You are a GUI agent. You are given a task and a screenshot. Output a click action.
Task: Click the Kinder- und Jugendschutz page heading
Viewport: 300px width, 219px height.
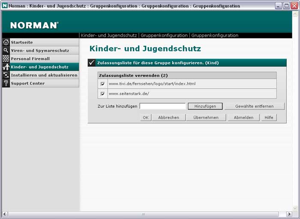tap(145, 48)
